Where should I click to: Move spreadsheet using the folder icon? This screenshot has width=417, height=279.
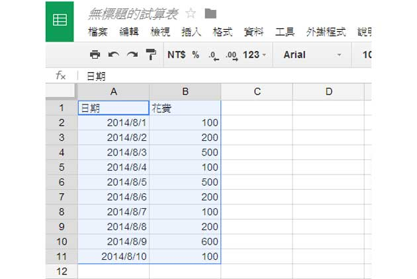(210, 13)
